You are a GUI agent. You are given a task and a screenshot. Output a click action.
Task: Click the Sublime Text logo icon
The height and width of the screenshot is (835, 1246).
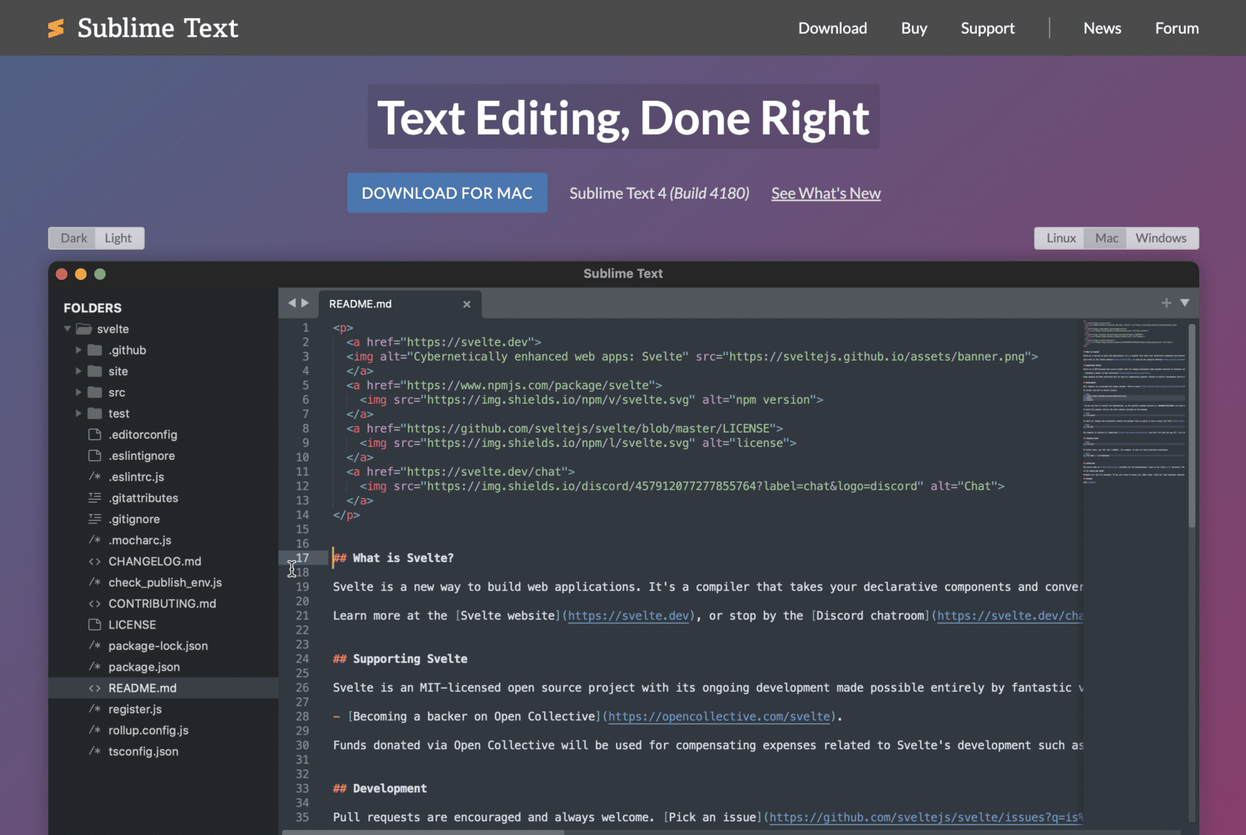click(x=56, y=28)
